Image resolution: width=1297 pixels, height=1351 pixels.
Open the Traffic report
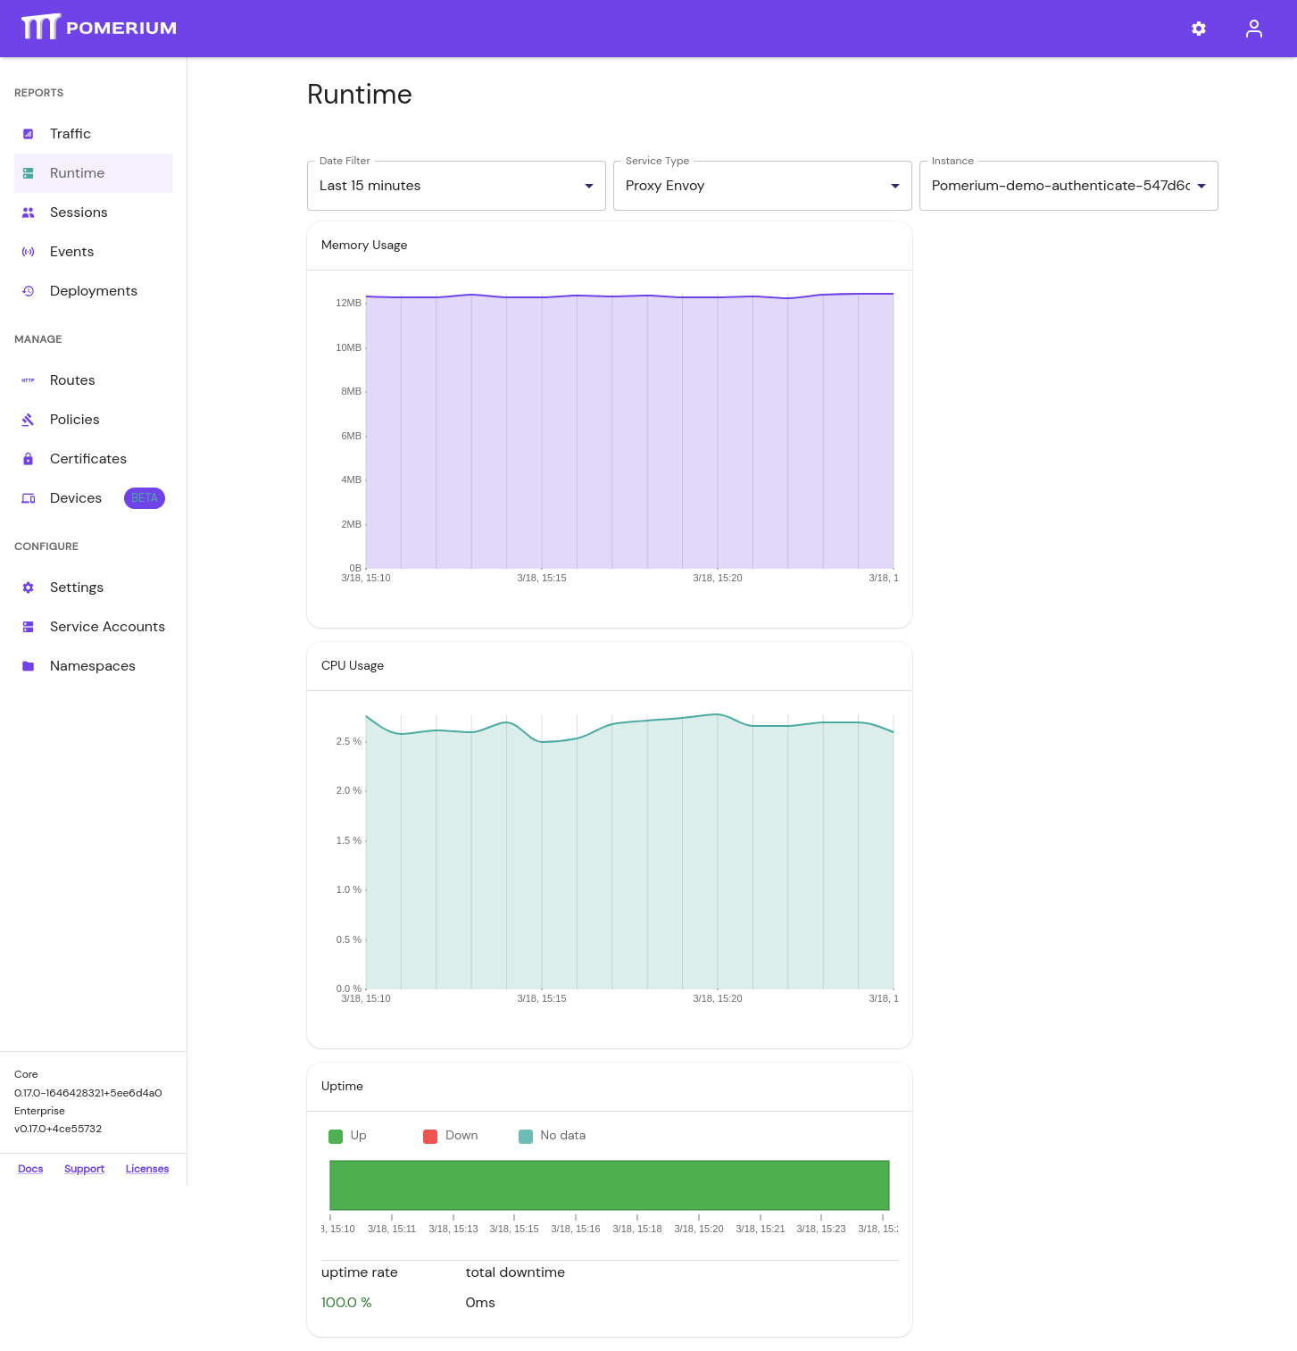click(93, 134)
